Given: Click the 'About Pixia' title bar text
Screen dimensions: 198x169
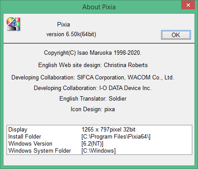Looking at the screenshot, I should pos(99,7).
